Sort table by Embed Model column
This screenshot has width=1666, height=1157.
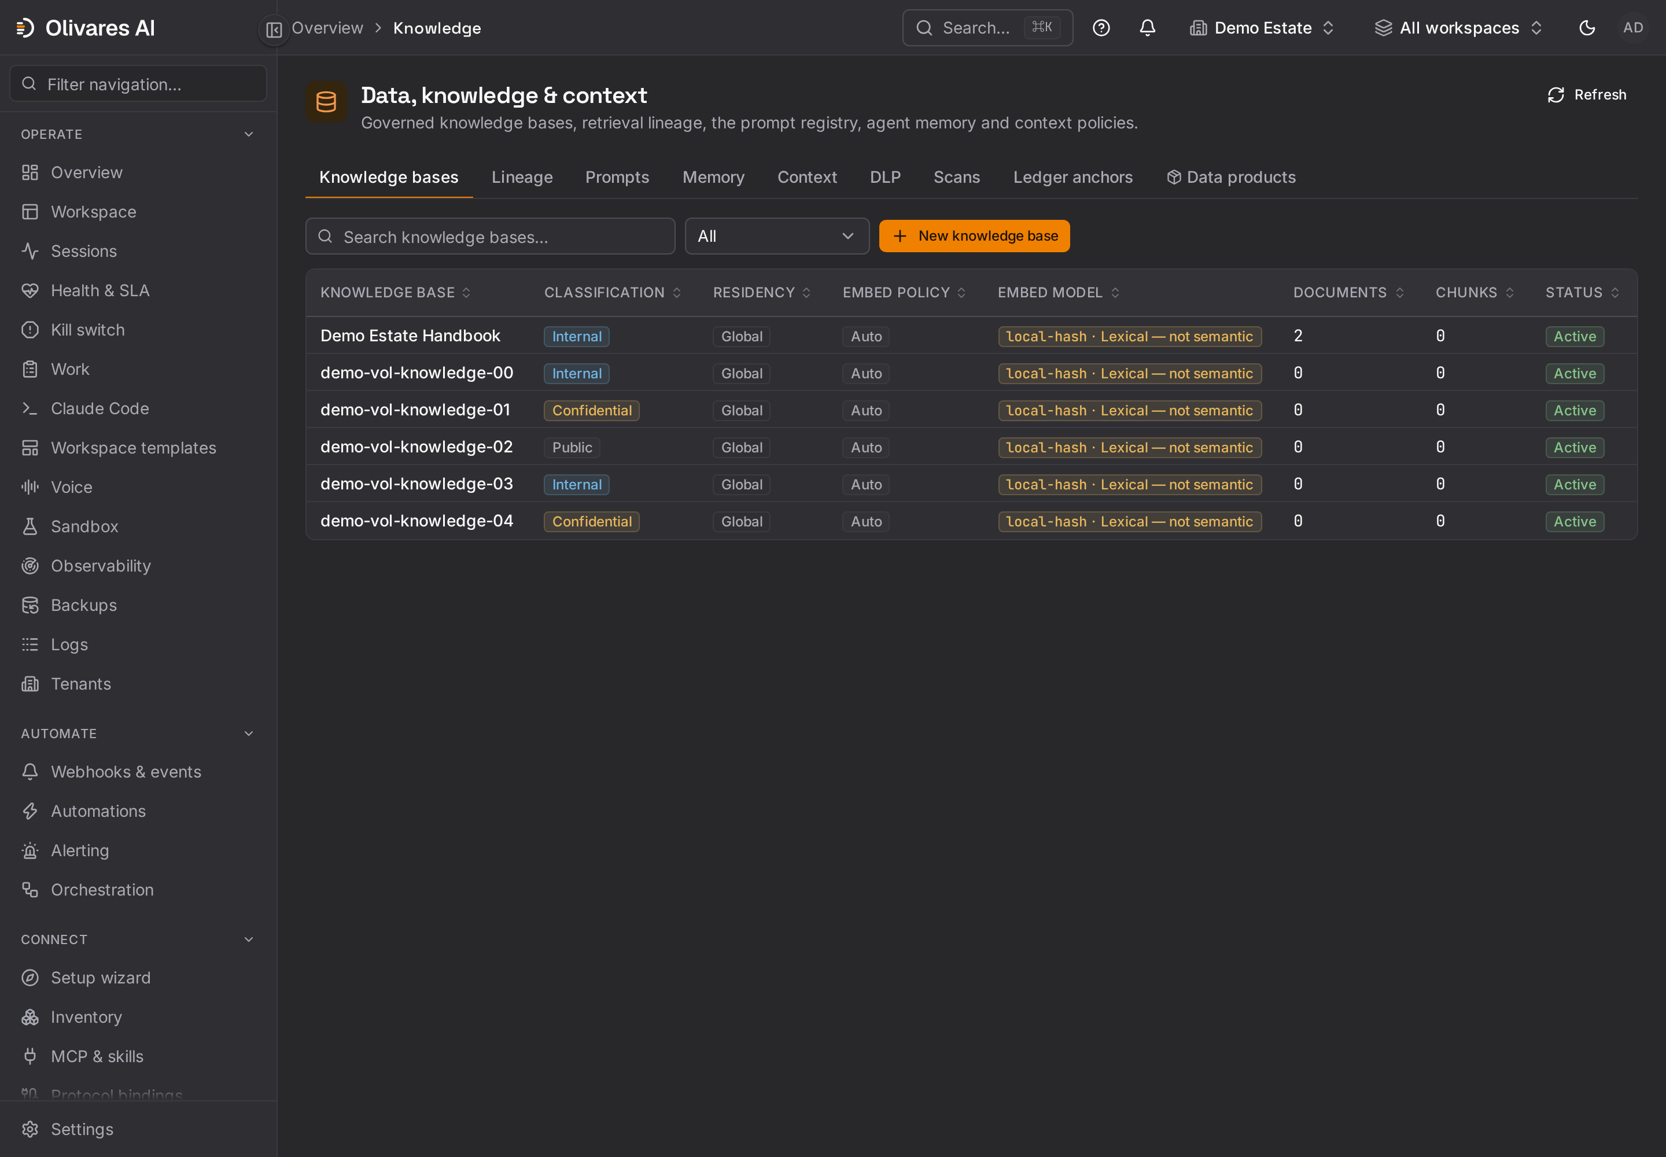pos(1059,292)
